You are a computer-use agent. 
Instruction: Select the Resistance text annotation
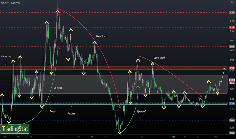(x=6, y=57)
